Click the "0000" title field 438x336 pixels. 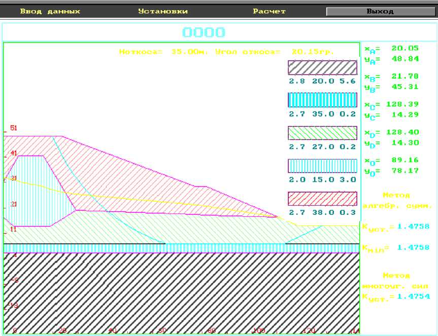203,33
